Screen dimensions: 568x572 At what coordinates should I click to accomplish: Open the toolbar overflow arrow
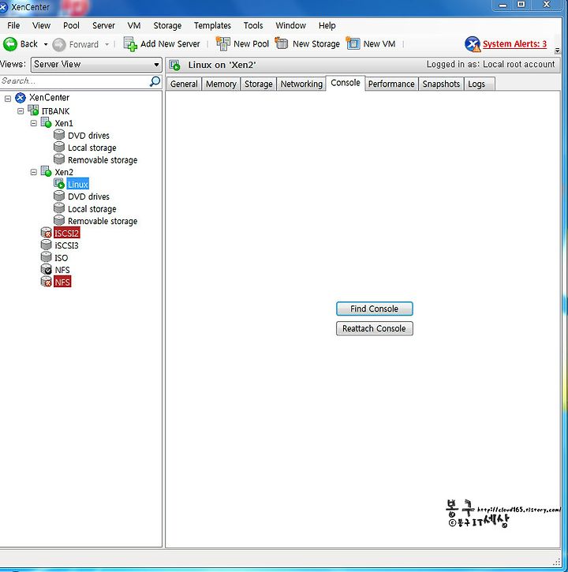point(557,50)
